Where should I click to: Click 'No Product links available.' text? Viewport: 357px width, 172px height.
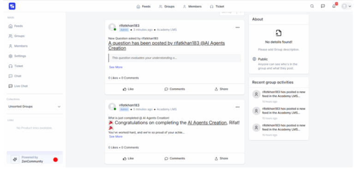(35, 128)
